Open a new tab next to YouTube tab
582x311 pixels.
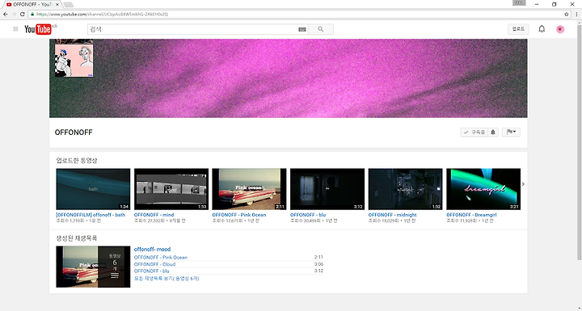[x=68, y=5]
